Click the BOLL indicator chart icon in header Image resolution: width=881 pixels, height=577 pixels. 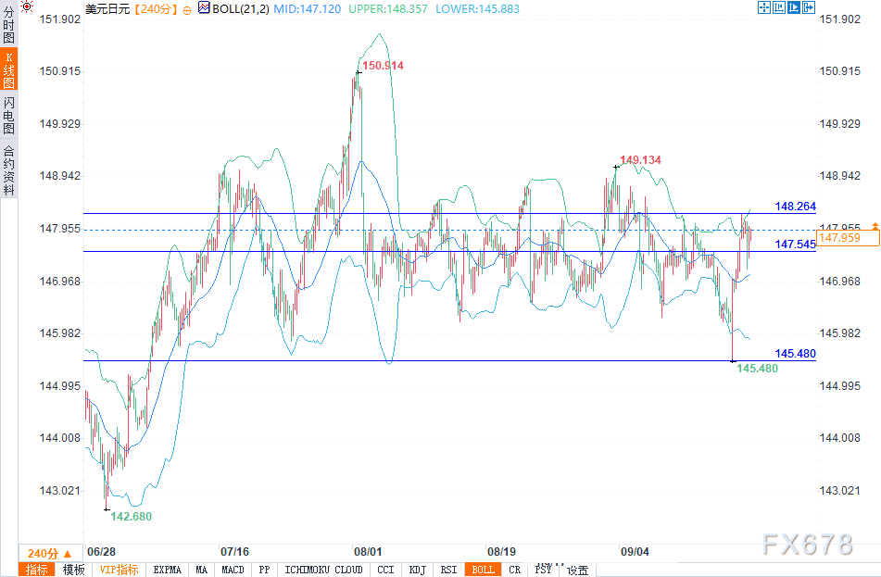point(205,8)
